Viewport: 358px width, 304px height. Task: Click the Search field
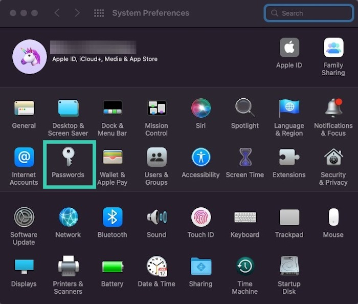309,13
